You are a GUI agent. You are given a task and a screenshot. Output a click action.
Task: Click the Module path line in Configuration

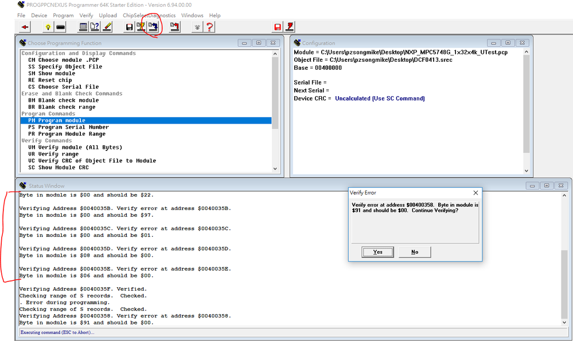[x=401, y=52]
